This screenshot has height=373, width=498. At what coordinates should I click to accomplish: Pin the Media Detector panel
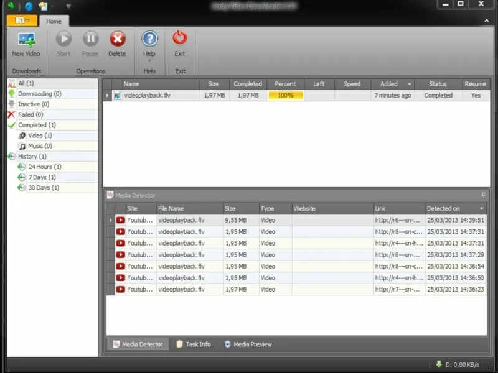pyautogui.click(x=483, y=195)
